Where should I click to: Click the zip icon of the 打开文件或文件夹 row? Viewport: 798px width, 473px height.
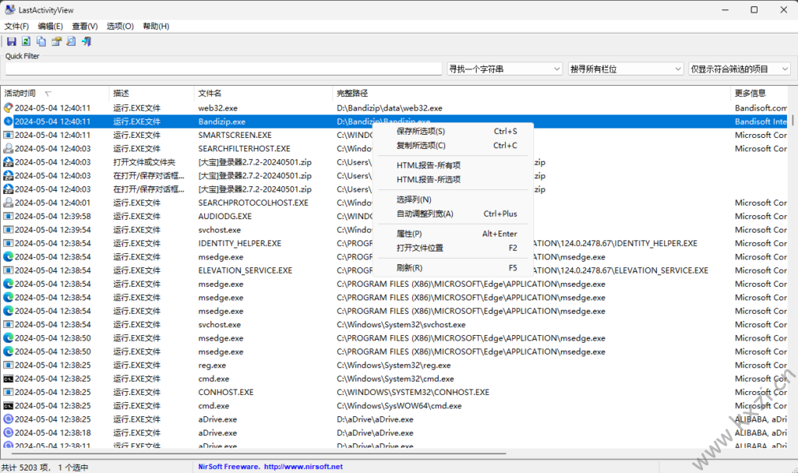[x=8, y=162]
